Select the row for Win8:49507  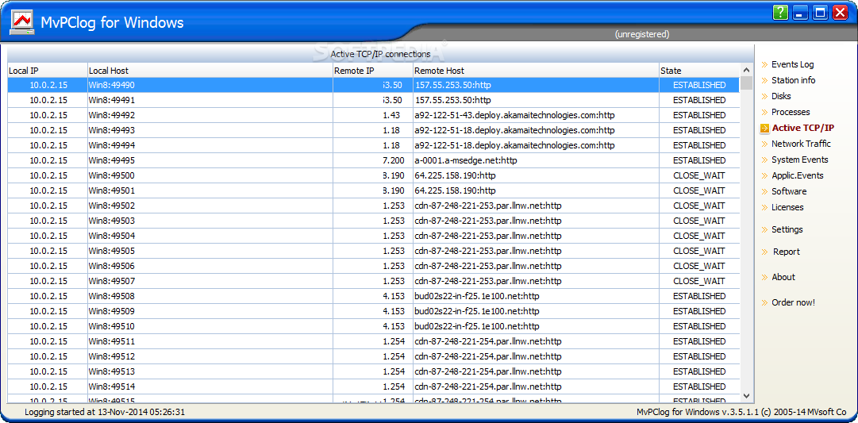[373, 281]
